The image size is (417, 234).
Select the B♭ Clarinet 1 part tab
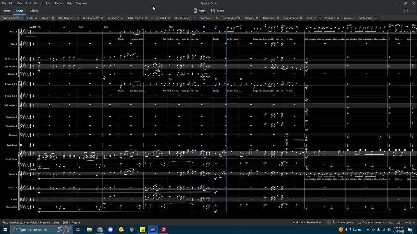pos(67,18)
